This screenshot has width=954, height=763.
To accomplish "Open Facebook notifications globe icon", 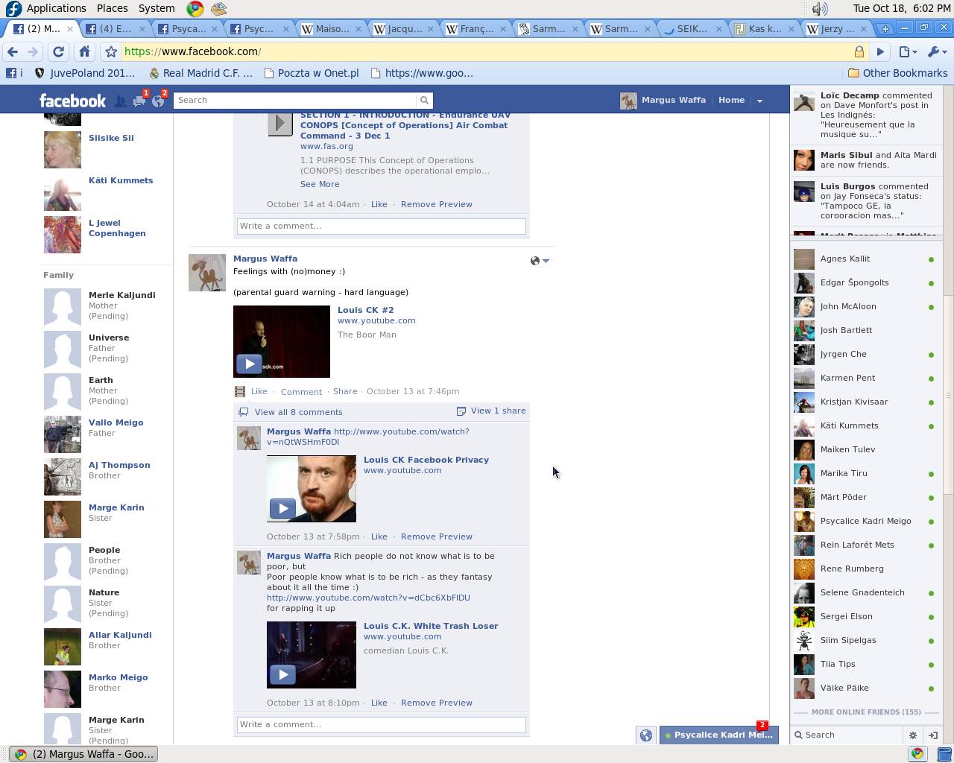I will pos(158,101).
